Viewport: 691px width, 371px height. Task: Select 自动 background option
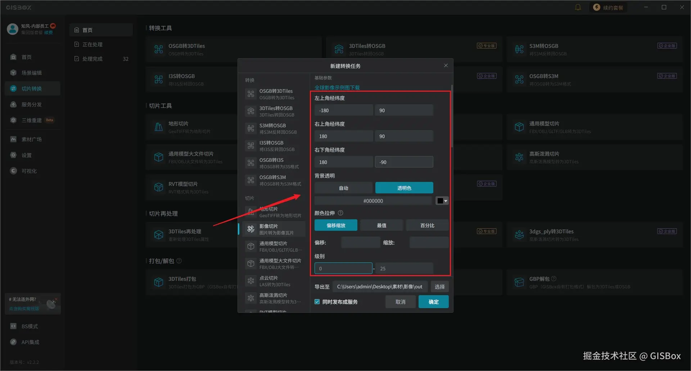tap(343, 188)
